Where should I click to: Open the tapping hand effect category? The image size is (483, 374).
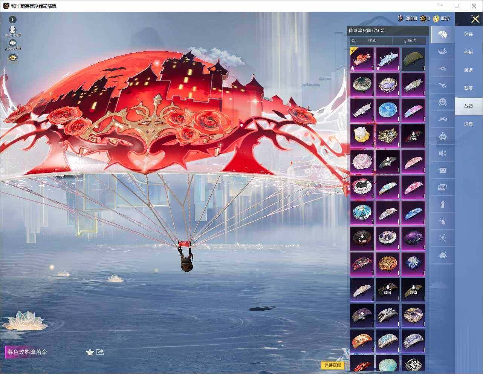443,221
